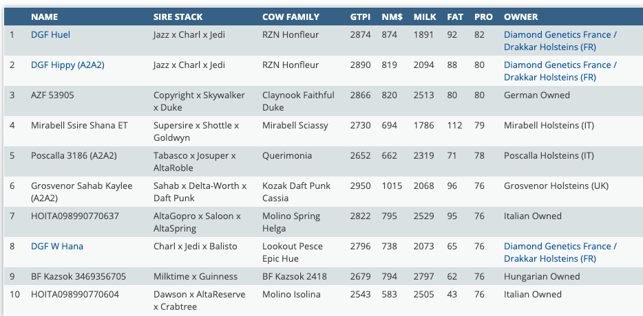Sort by the GTPI column header
Screen dimensions: 643x316
coord(360,16)
